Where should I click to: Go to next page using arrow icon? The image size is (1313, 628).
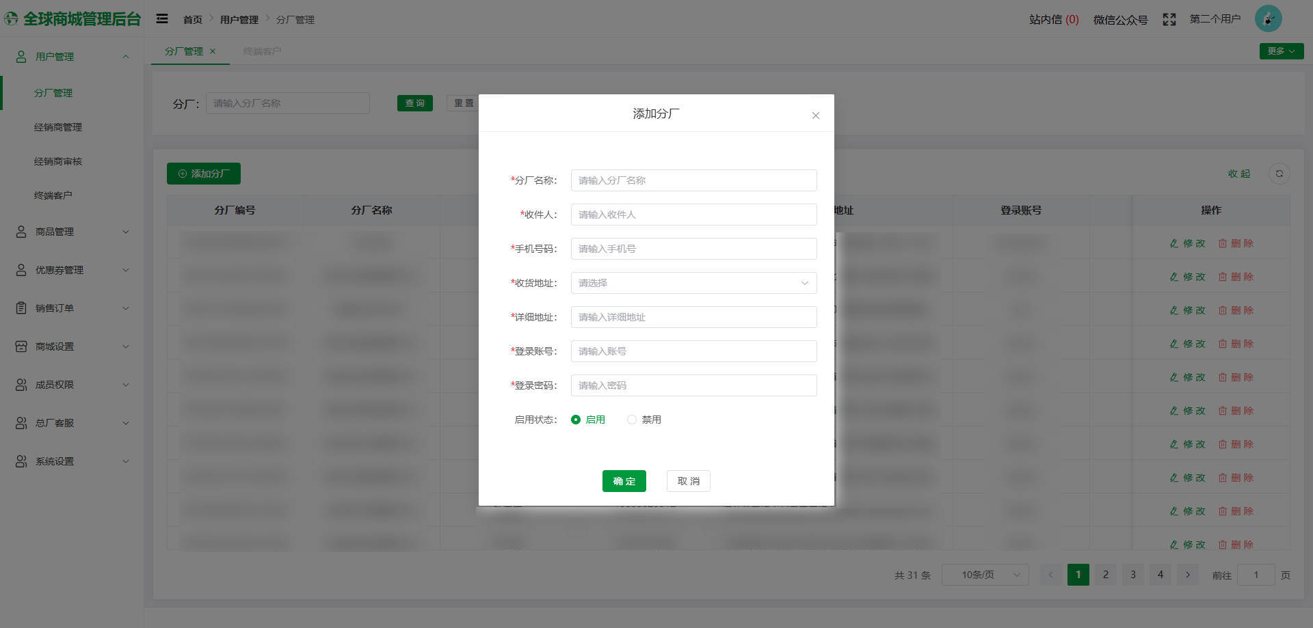(1187, 575)
